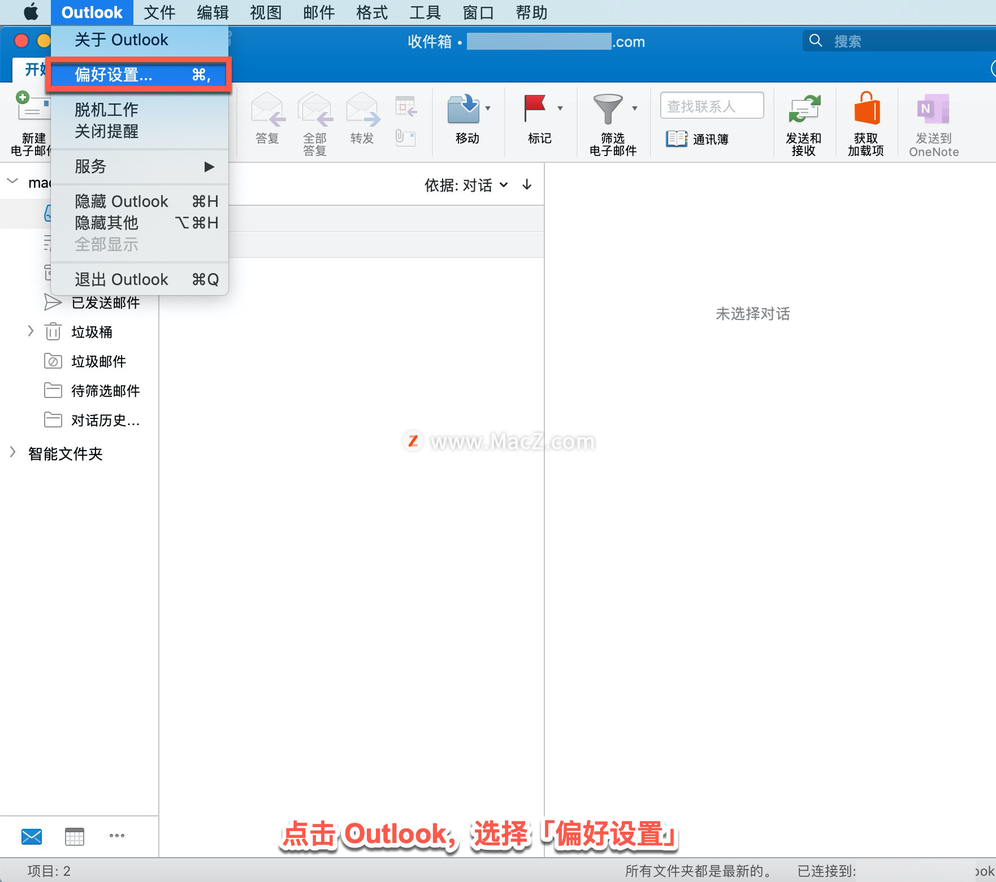
Task: Select 偏好设置... menu item
Action: tap(140, 75)
